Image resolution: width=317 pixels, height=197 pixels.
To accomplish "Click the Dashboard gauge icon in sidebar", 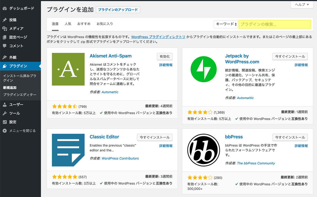I will point(4,8).
